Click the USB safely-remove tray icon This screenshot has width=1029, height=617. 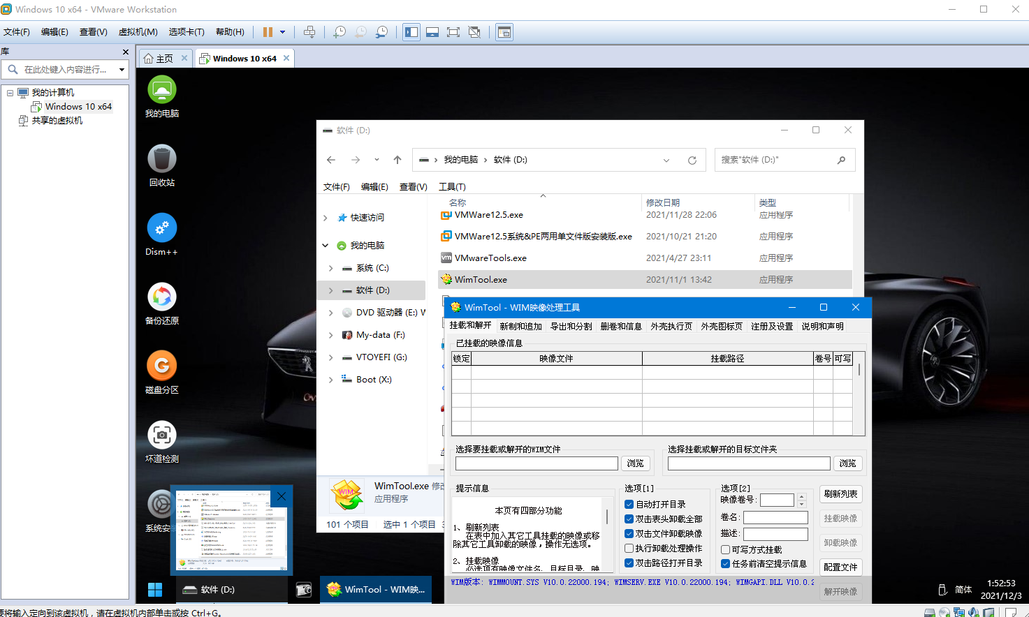[942, 590]
